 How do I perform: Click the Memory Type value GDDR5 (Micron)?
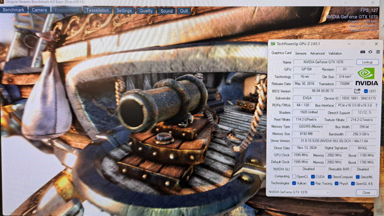click(311, 127)
